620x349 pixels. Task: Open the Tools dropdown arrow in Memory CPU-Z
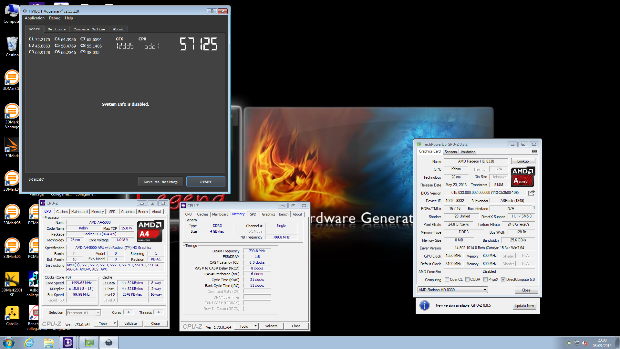point(255,326)
